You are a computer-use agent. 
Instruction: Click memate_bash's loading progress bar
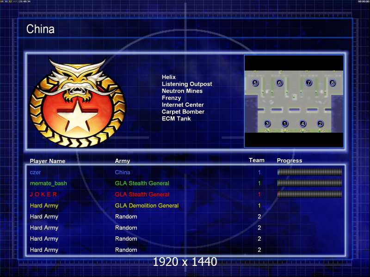click(x=309, y=183)
